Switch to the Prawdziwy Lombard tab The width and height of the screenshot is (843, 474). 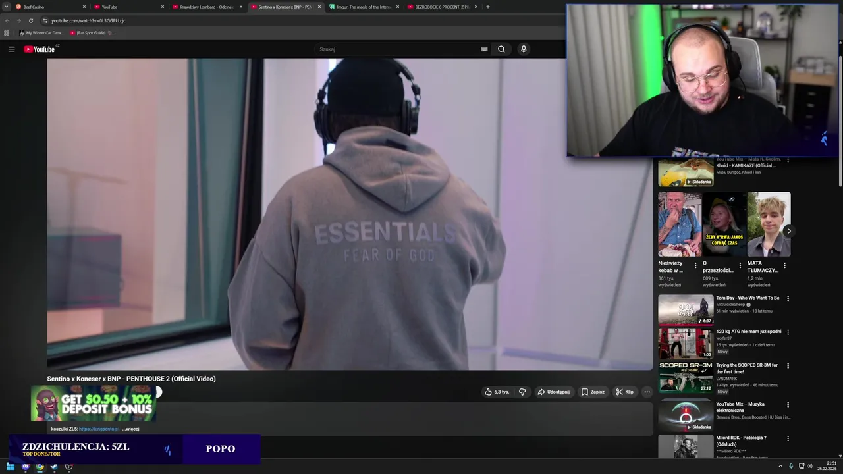(207, 7)
